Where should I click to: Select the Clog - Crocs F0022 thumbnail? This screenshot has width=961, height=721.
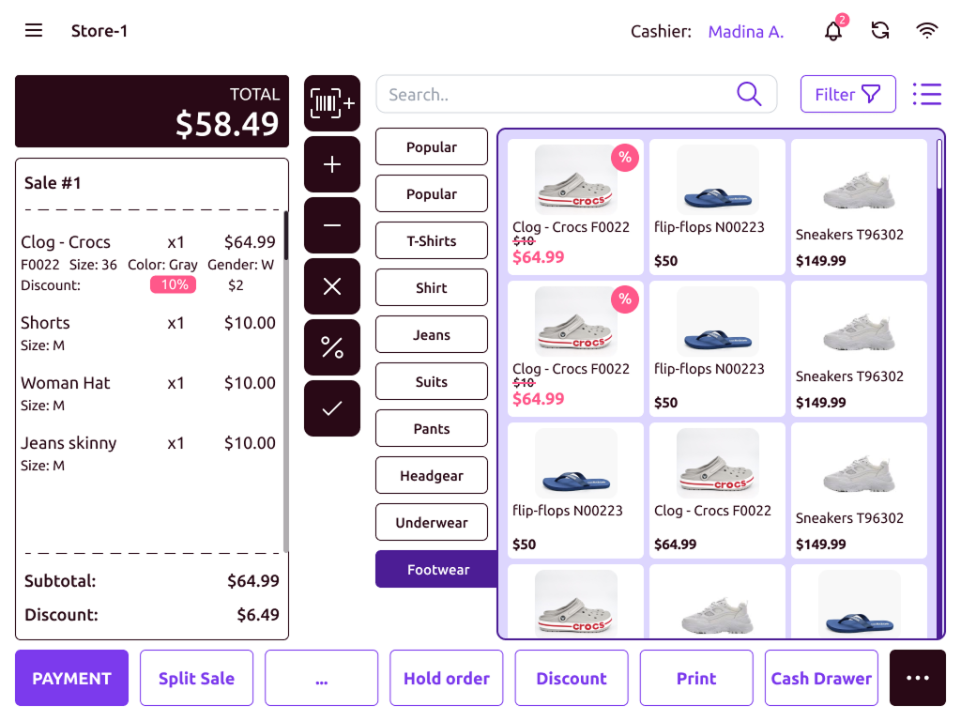point(574,178)
